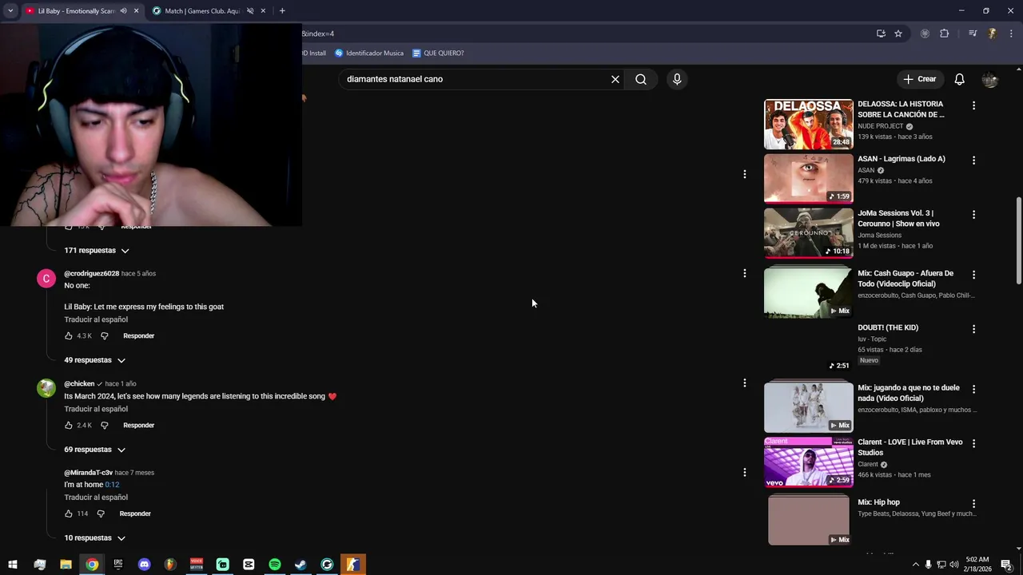Open Chrome profile avatar
This screenshot has height=575, width=1023.
(x=992, y=34)
